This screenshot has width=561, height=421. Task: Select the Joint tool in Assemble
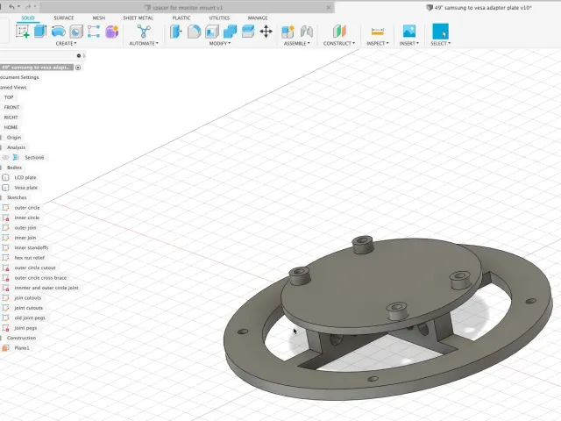click(307, 32)
